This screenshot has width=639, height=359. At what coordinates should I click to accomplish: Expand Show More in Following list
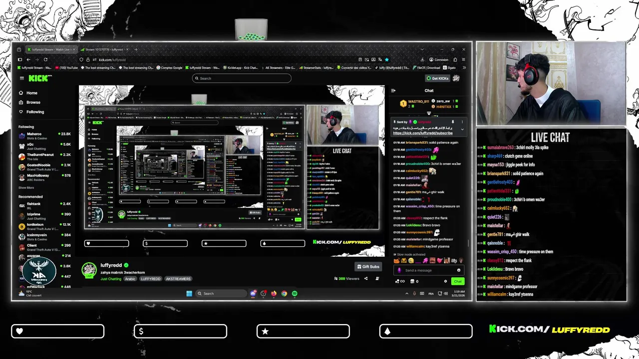(x=26, y=188)
